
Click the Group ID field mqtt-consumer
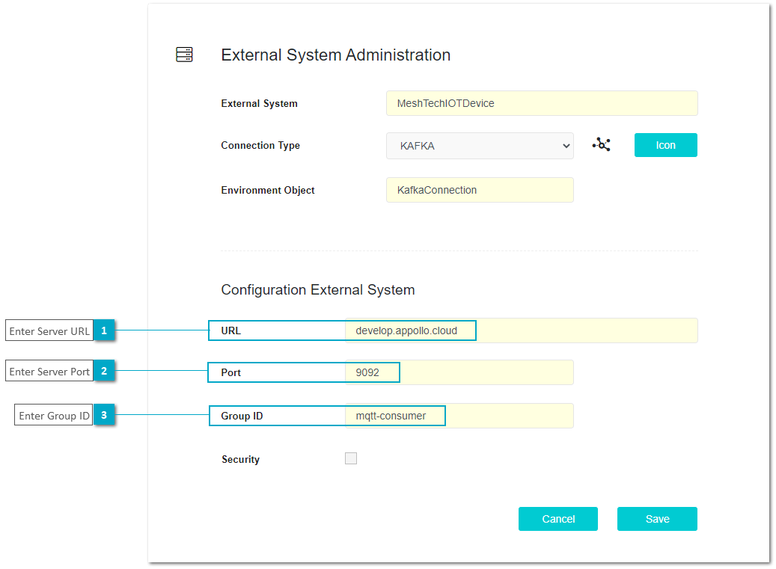point(459,416)
